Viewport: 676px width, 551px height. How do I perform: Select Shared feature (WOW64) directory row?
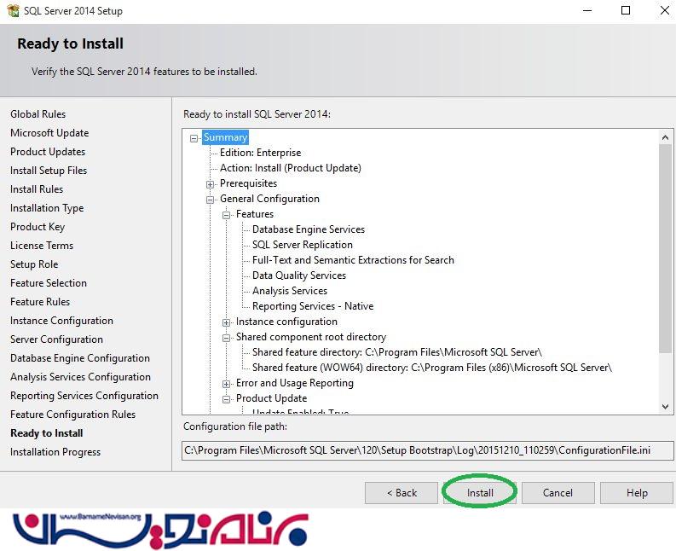[x=432, y=368]
